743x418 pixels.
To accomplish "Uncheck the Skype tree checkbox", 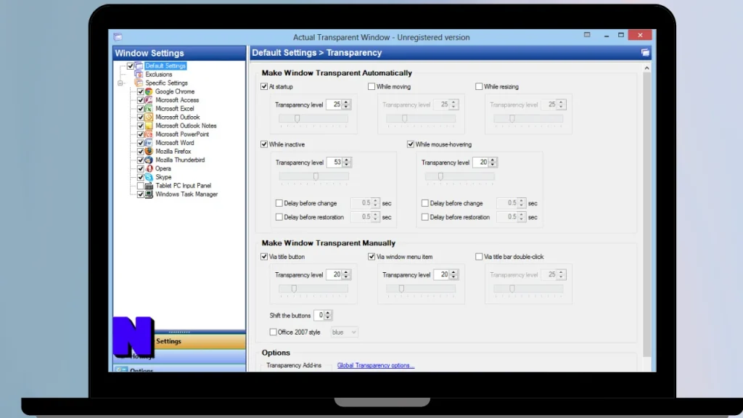I will click(141, 177).
